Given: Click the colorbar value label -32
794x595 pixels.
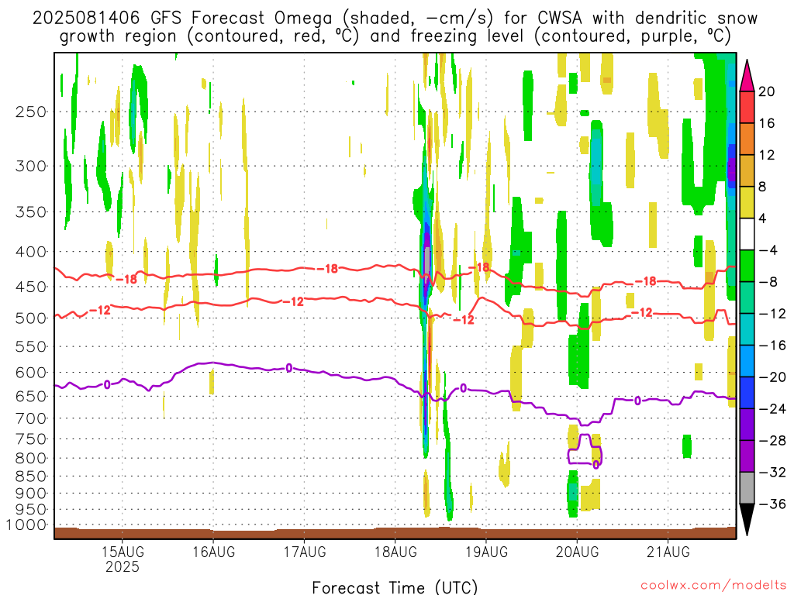Looking at the screenshot, I should 772,472.
